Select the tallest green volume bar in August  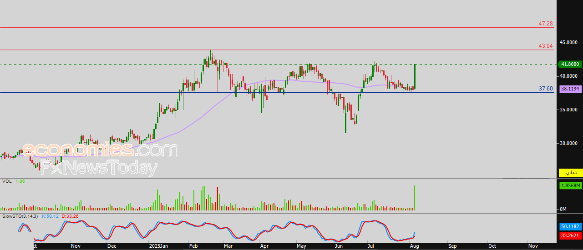pos(415,198)
